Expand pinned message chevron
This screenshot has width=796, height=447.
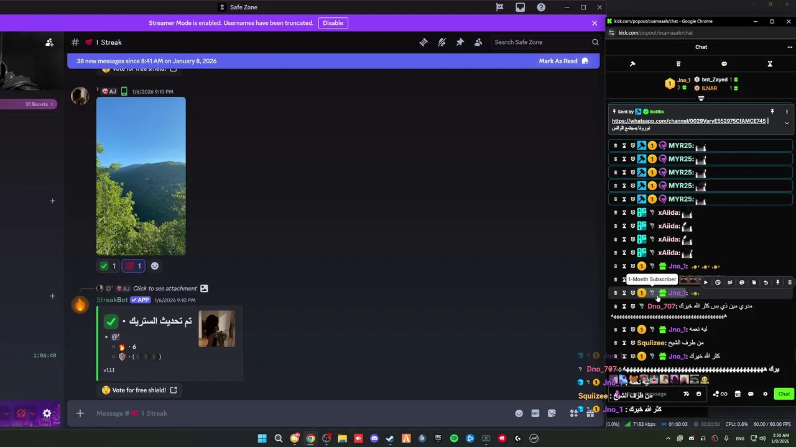click(787, 123)
